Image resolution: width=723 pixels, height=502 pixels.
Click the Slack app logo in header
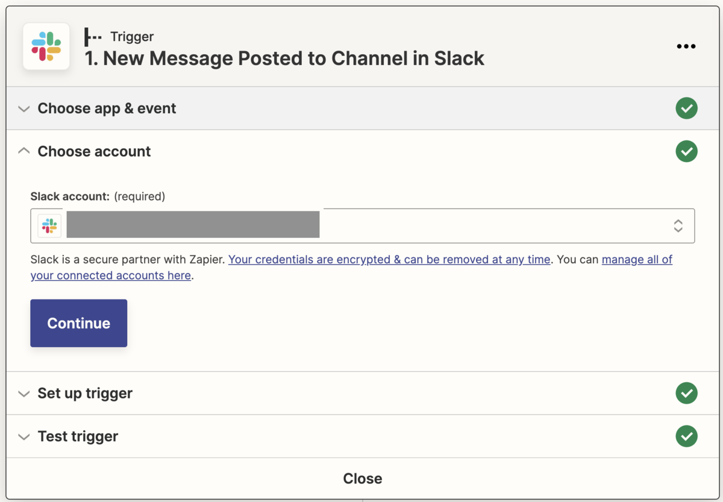click(x=46, y=46)
